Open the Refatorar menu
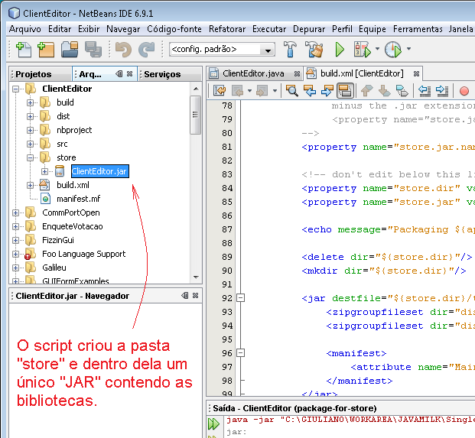The image size is (475, 438). click(227, 29)
